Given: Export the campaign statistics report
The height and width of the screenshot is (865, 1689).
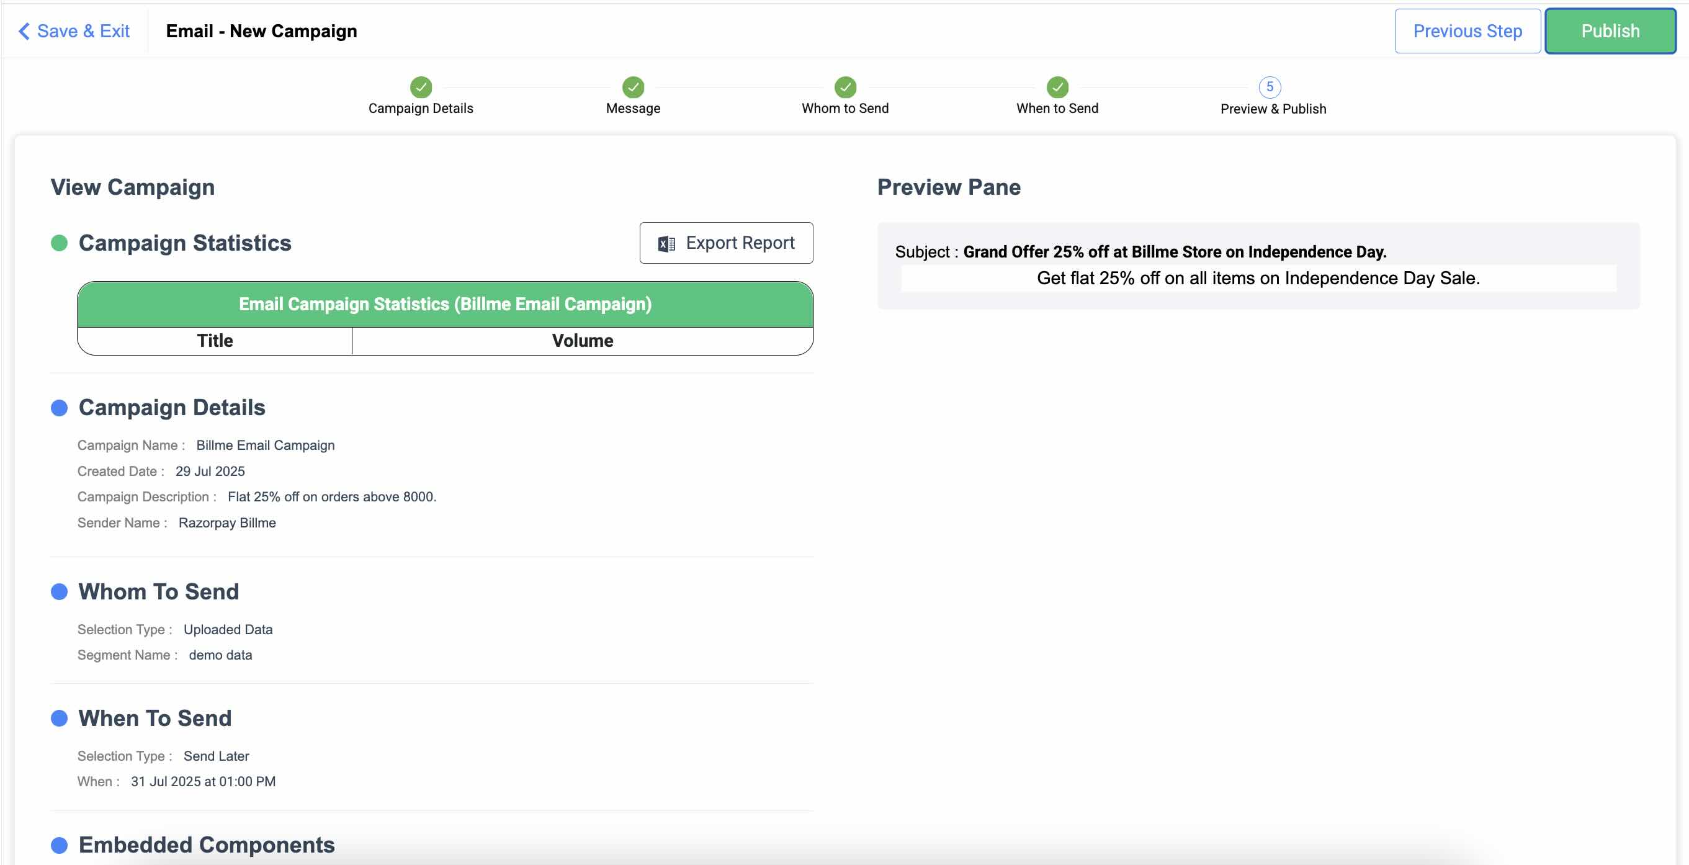Looking at the screenshot, I should pos(726,243).
